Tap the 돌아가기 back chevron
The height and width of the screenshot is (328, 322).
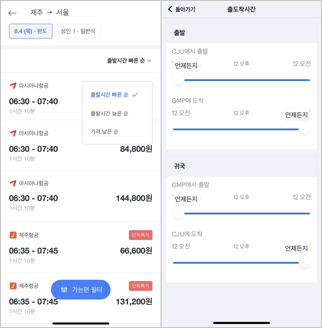click(x=170, y=9)
